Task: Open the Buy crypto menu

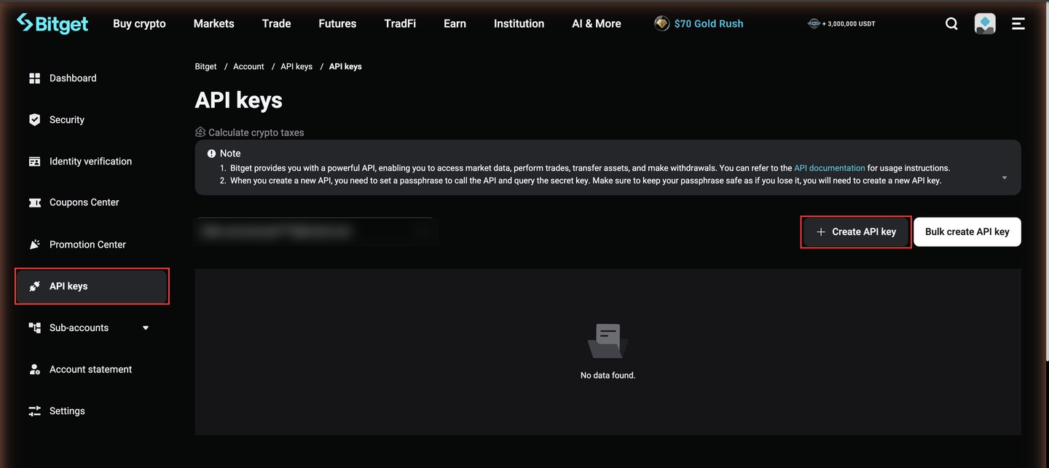Action: [139, 23]
